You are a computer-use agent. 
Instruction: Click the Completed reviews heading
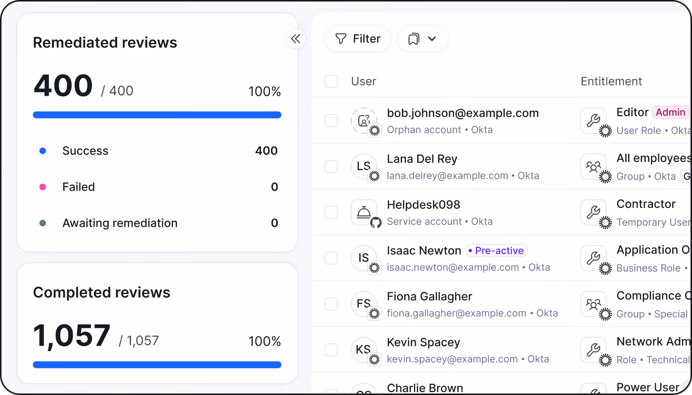[x=101, y=292]
